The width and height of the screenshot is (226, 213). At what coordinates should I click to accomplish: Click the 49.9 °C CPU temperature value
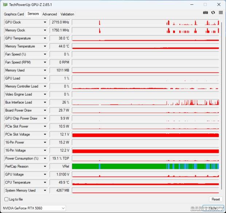pos(60,182)
